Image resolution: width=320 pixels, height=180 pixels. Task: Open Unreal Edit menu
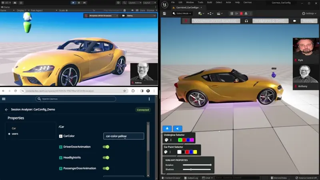(180, 2)
